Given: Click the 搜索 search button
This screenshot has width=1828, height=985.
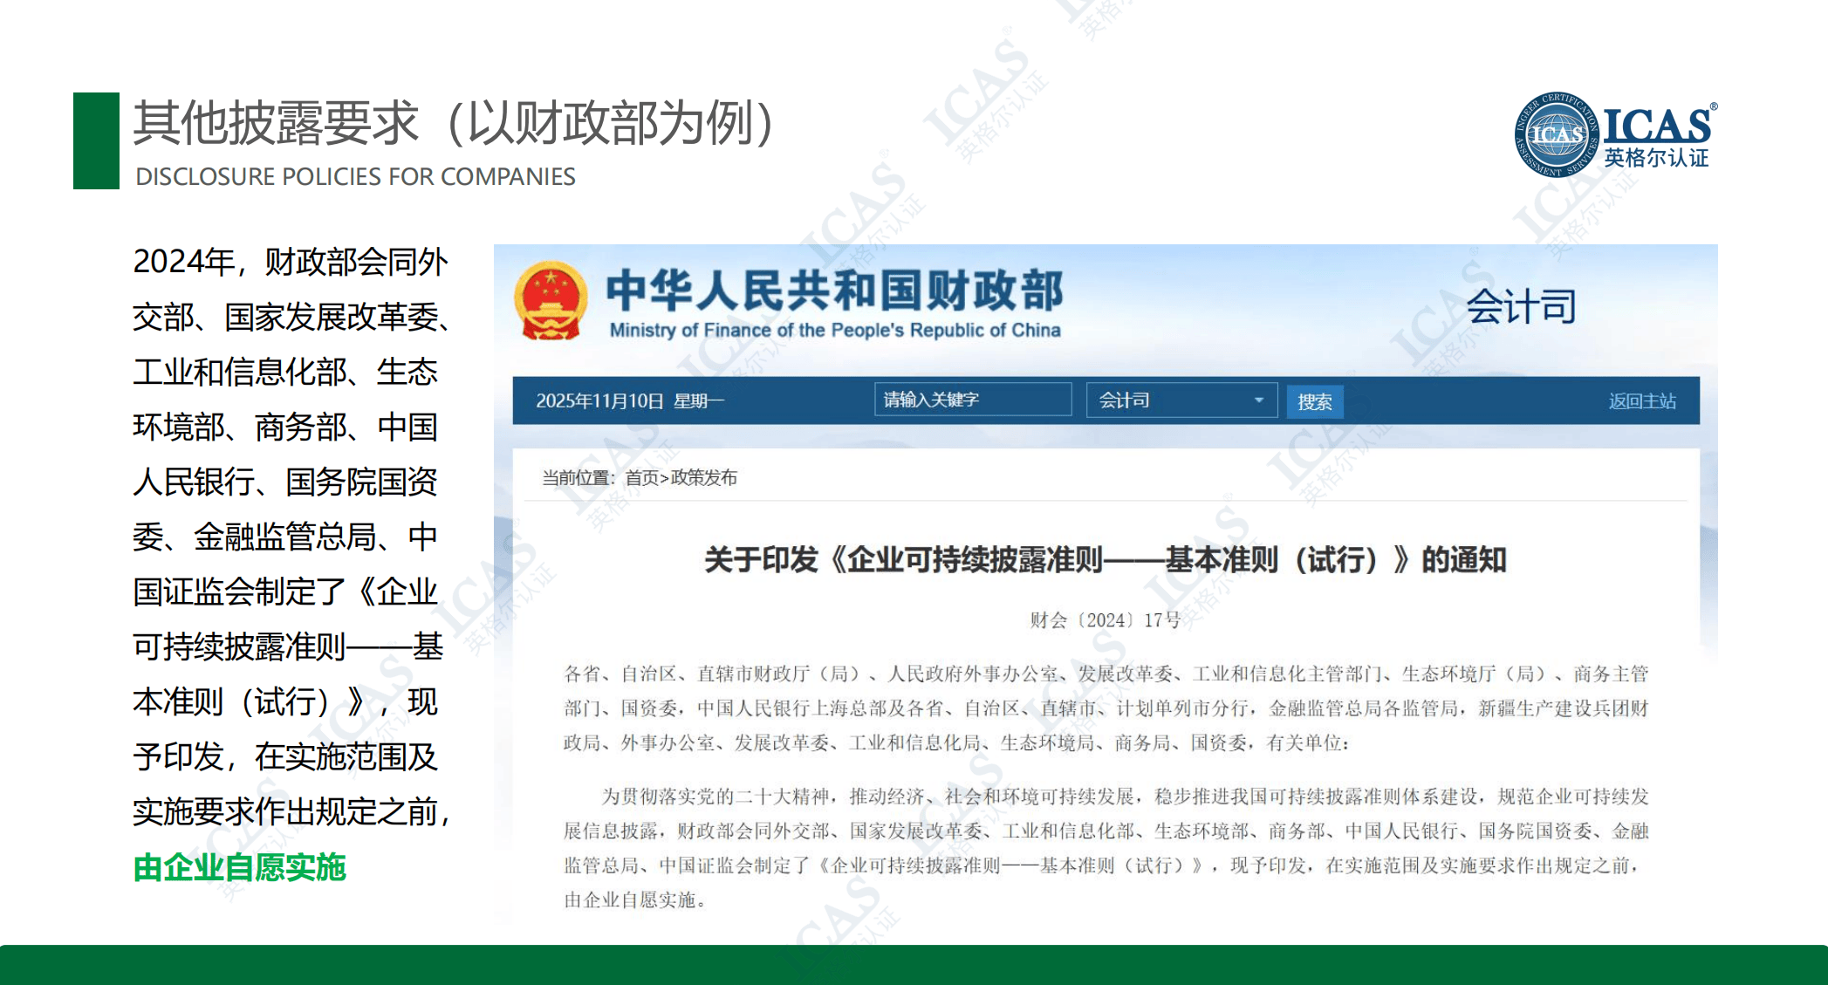Looking at the screenshot, I should tap(1314, 401).
